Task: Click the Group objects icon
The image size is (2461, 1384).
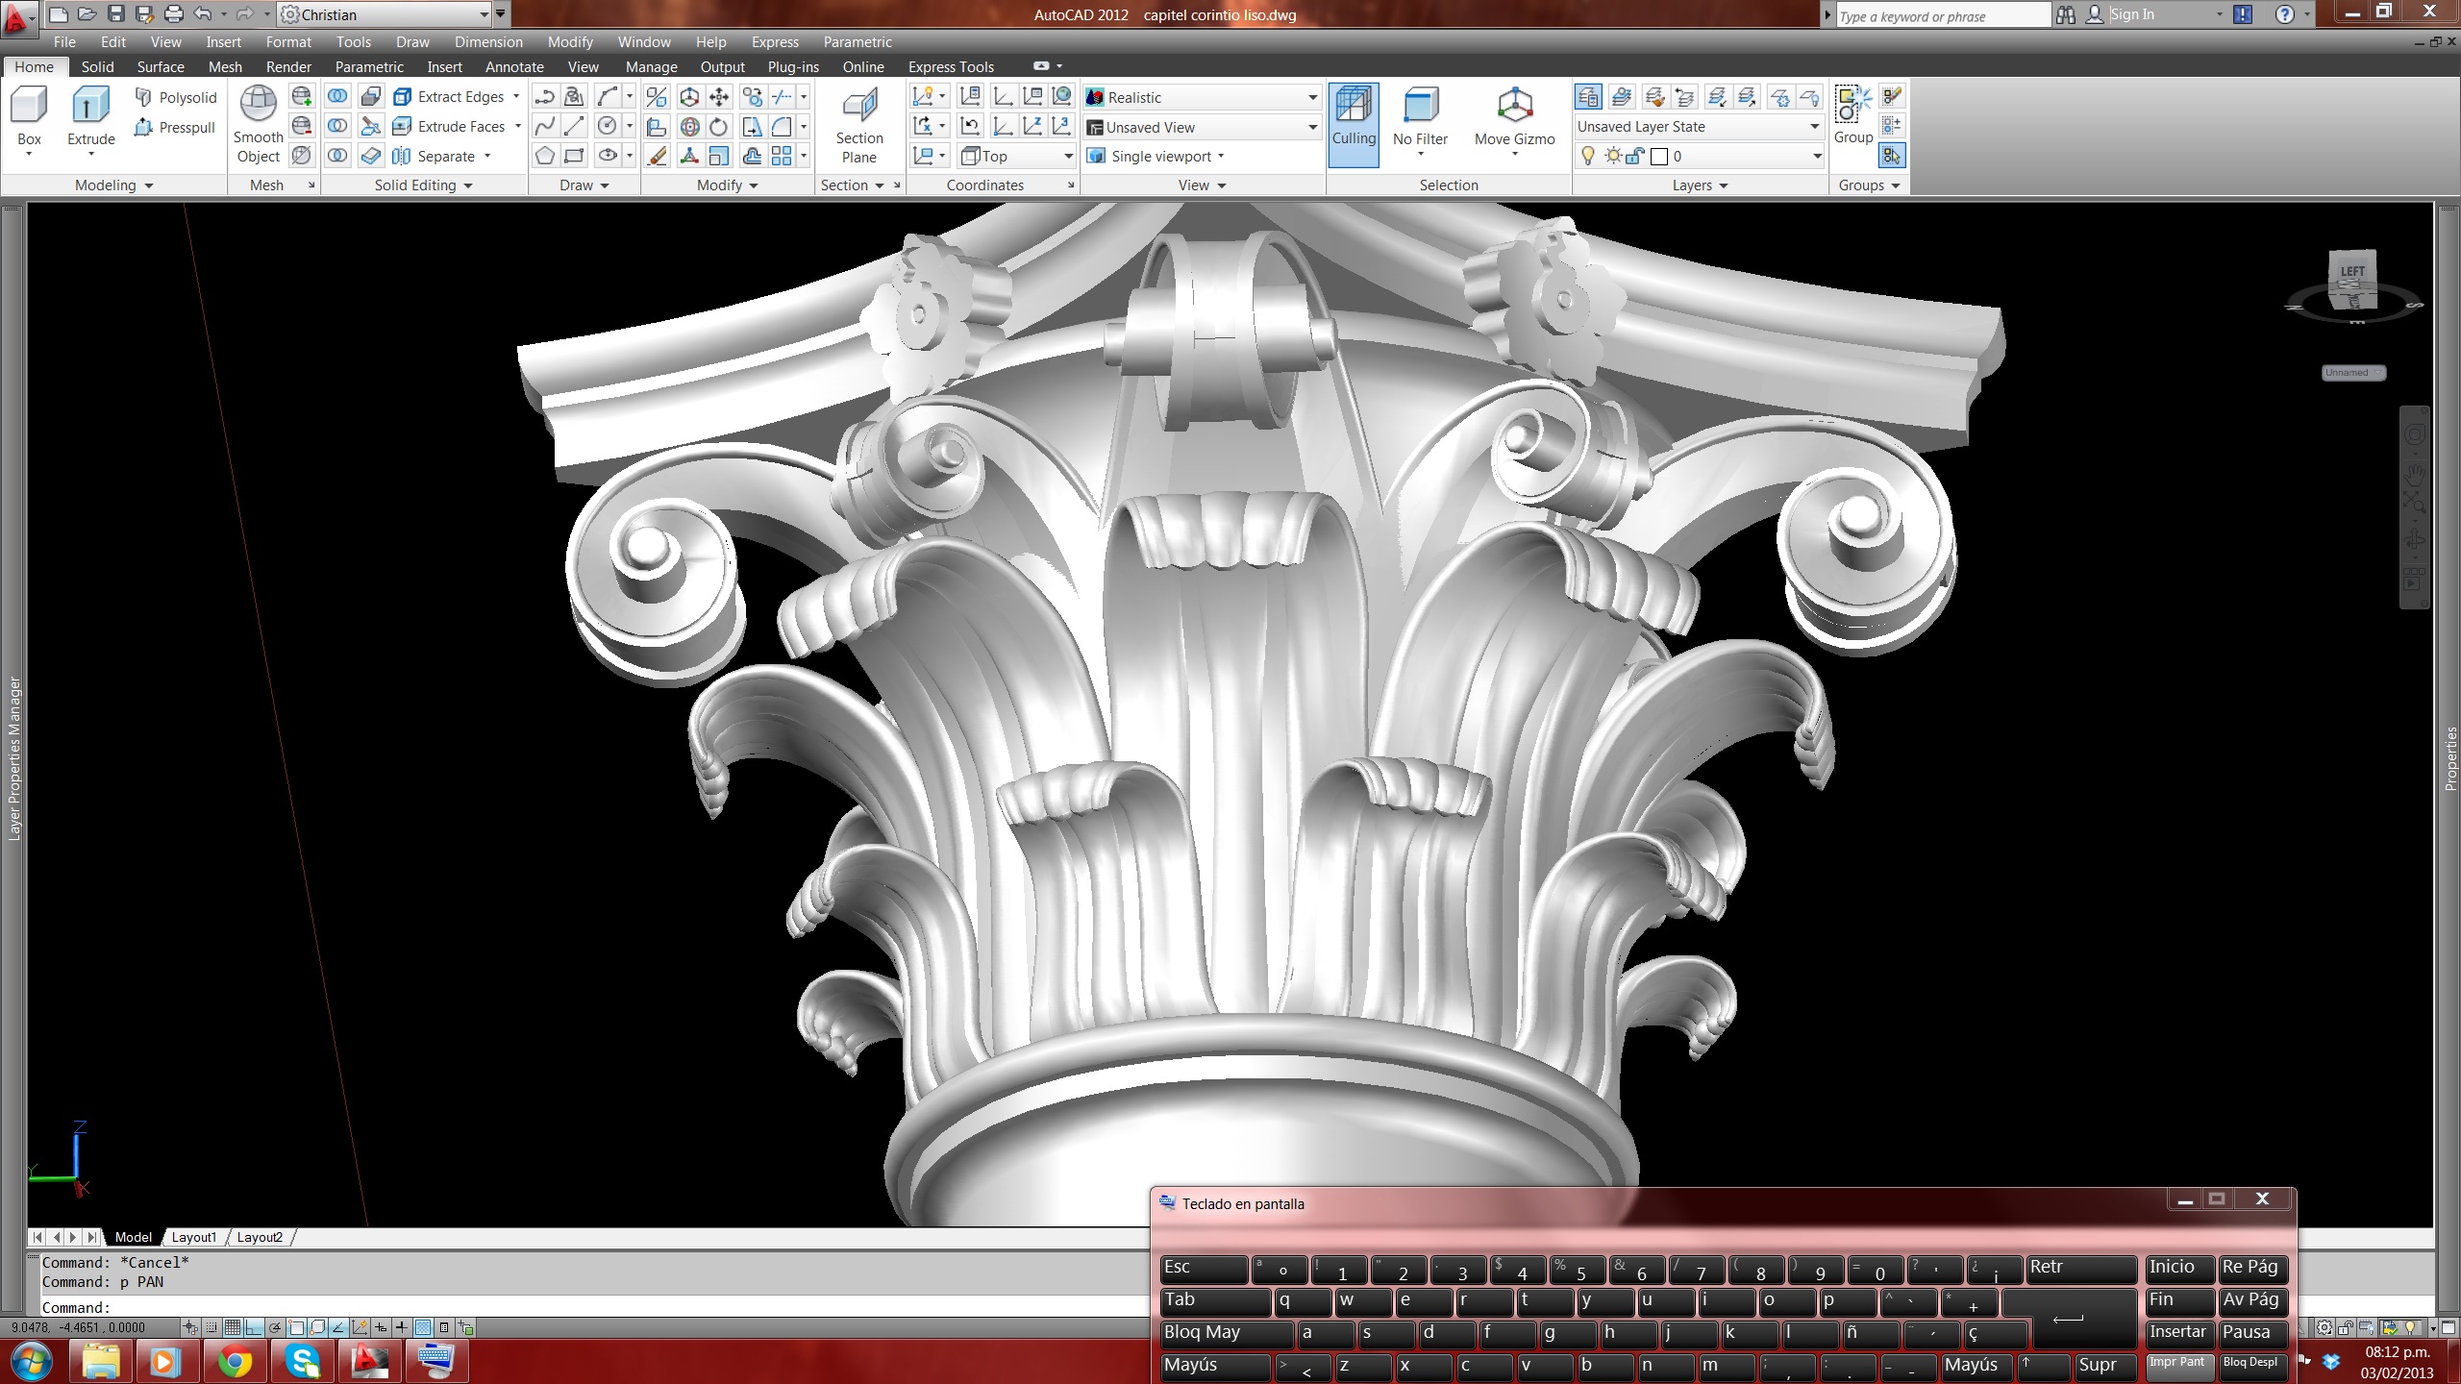Action: [1852, 106]
